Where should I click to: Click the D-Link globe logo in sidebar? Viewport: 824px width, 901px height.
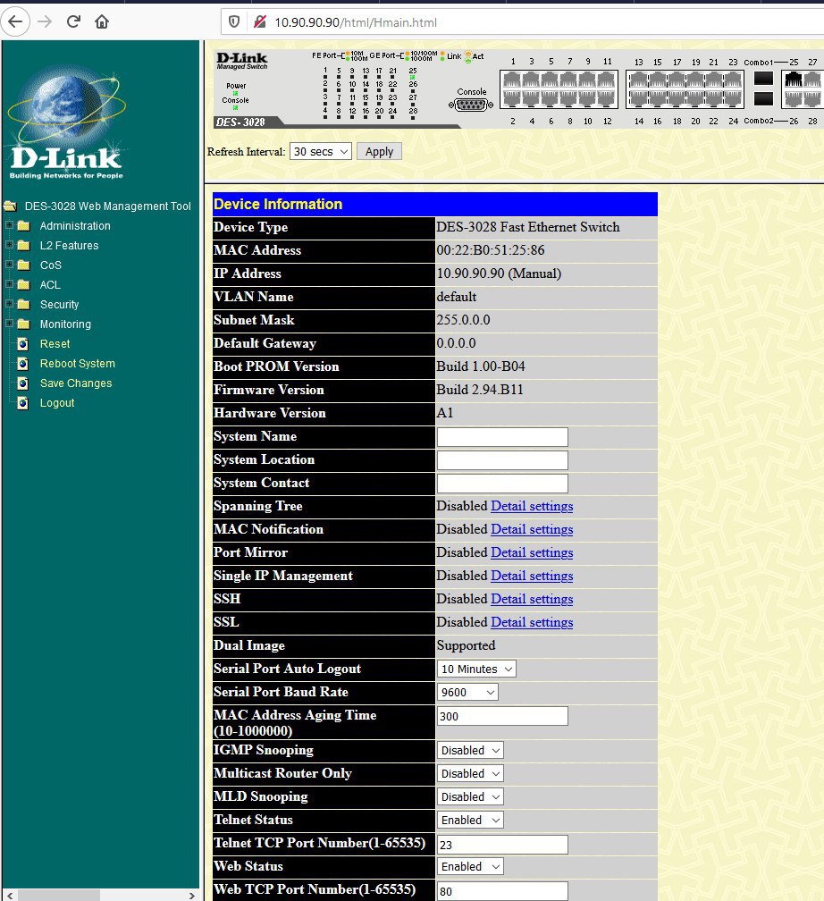(x=67, y=122)
